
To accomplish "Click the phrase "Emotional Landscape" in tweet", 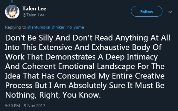I will [97, 66].
